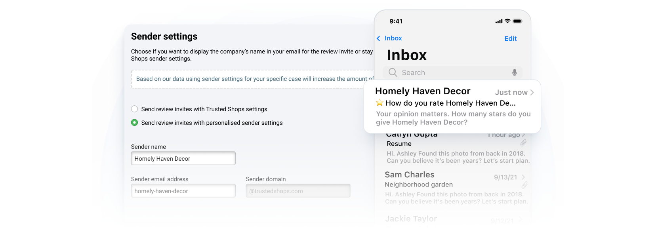The height and width of the screenshot is (228, 656).
Task: Tap the magnifying glass search icon
Action: (x=393, y=72)
